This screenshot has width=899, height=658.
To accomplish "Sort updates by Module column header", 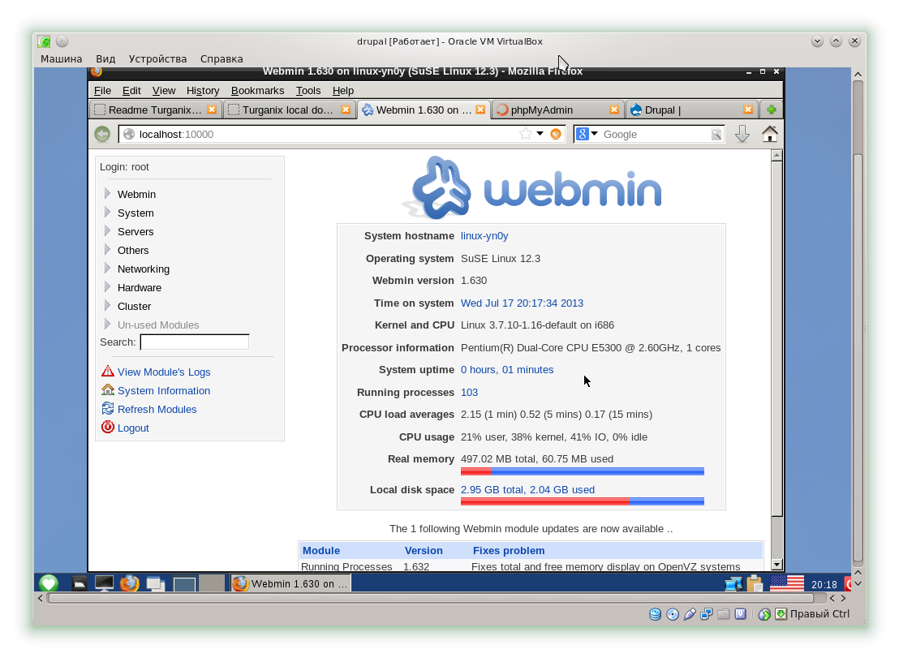I will [321, 551].
